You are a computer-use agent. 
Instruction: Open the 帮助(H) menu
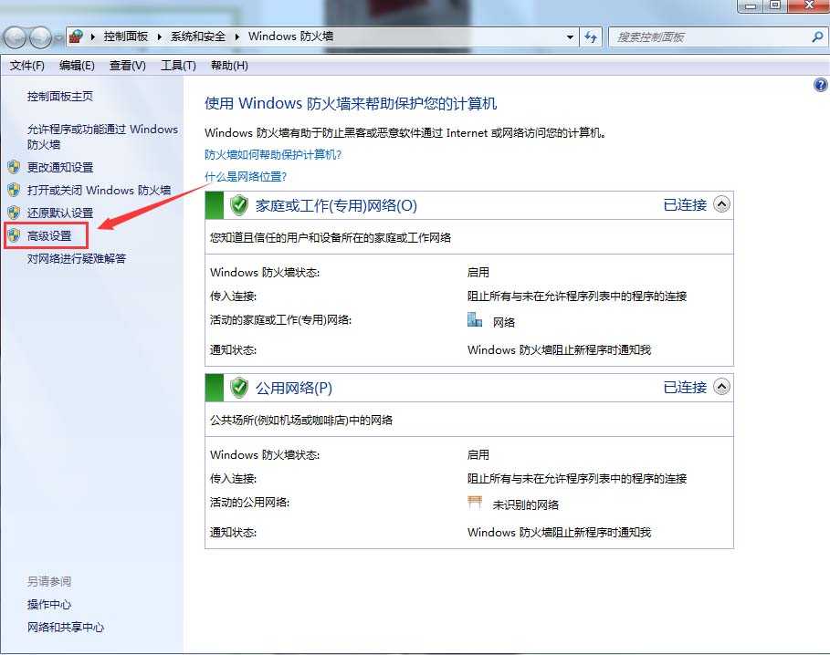(228, 65)
